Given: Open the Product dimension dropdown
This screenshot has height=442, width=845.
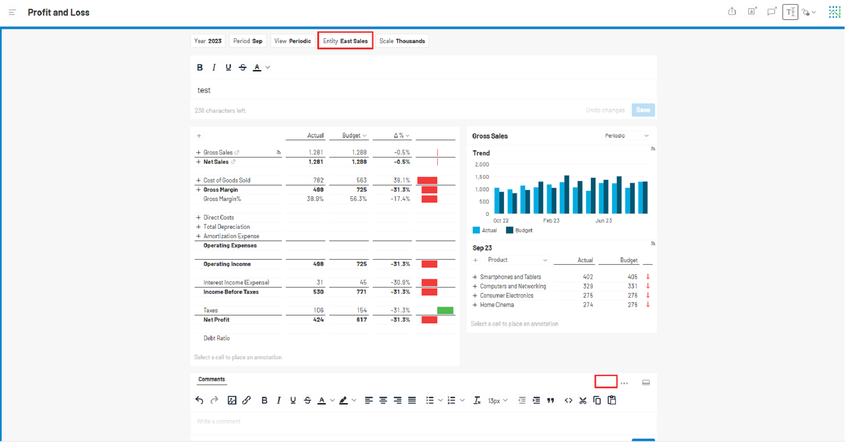Looking at the screenshot, I should click(517, 260).
